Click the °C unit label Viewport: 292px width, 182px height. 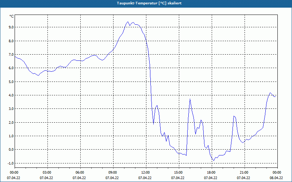[12, 16]
